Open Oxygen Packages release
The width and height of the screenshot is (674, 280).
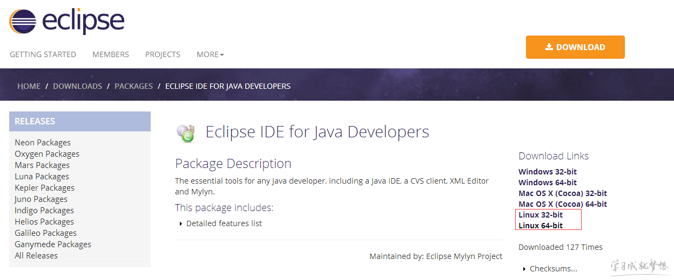[x=47, y=154]
